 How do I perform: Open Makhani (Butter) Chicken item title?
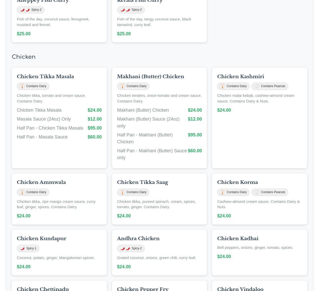(150, 76)
